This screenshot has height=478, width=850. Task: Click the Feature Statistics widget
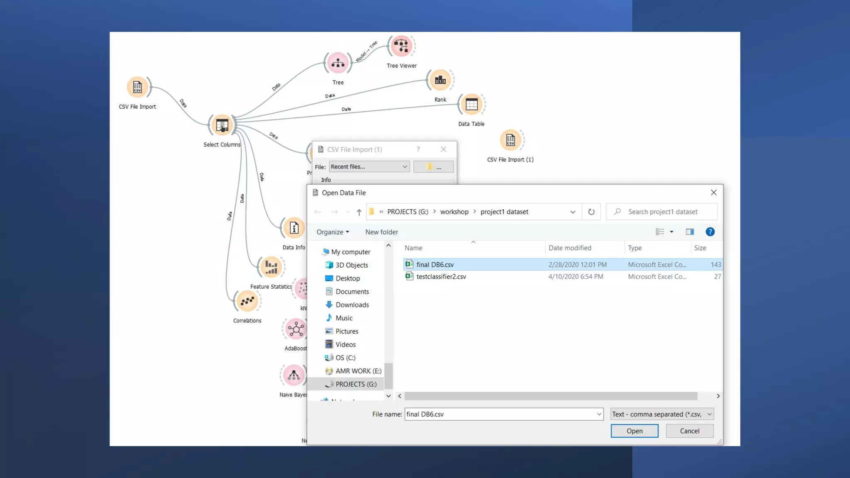pos(271,267)
